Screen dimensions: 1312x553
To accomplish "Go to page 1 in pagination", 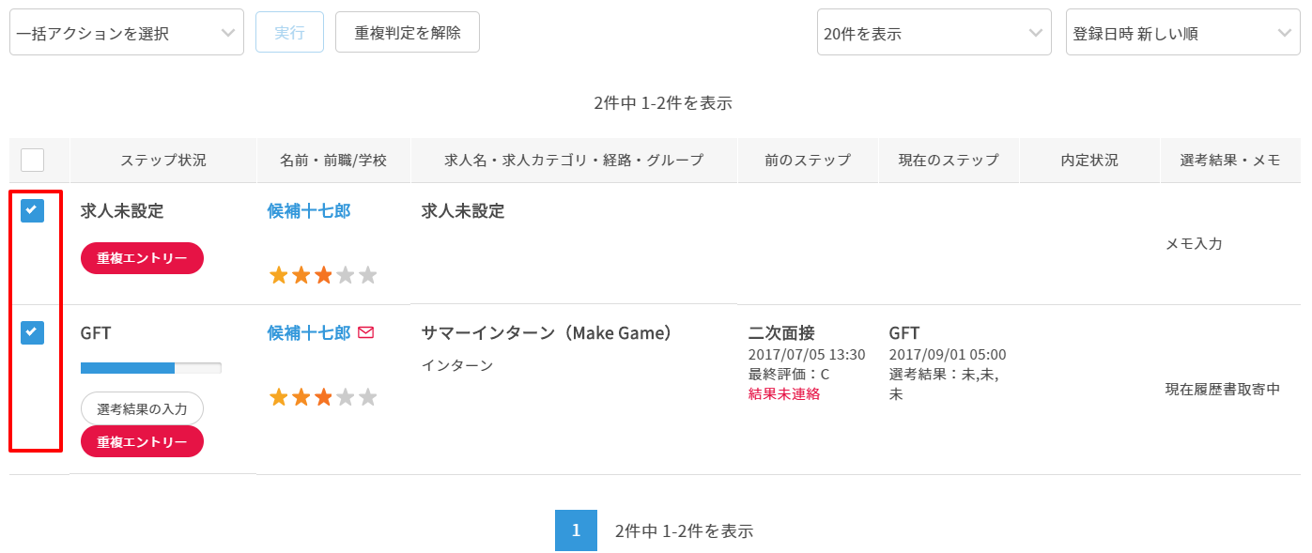I will [576, 530].
